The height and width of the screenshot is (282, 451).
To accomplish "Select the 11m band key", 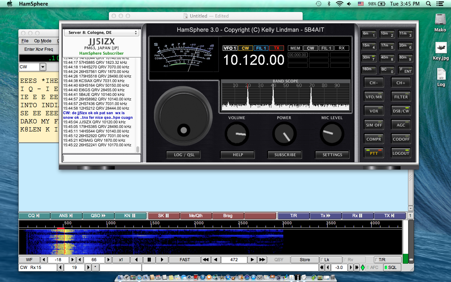I will pyautogui.click(x=405, y=34).
